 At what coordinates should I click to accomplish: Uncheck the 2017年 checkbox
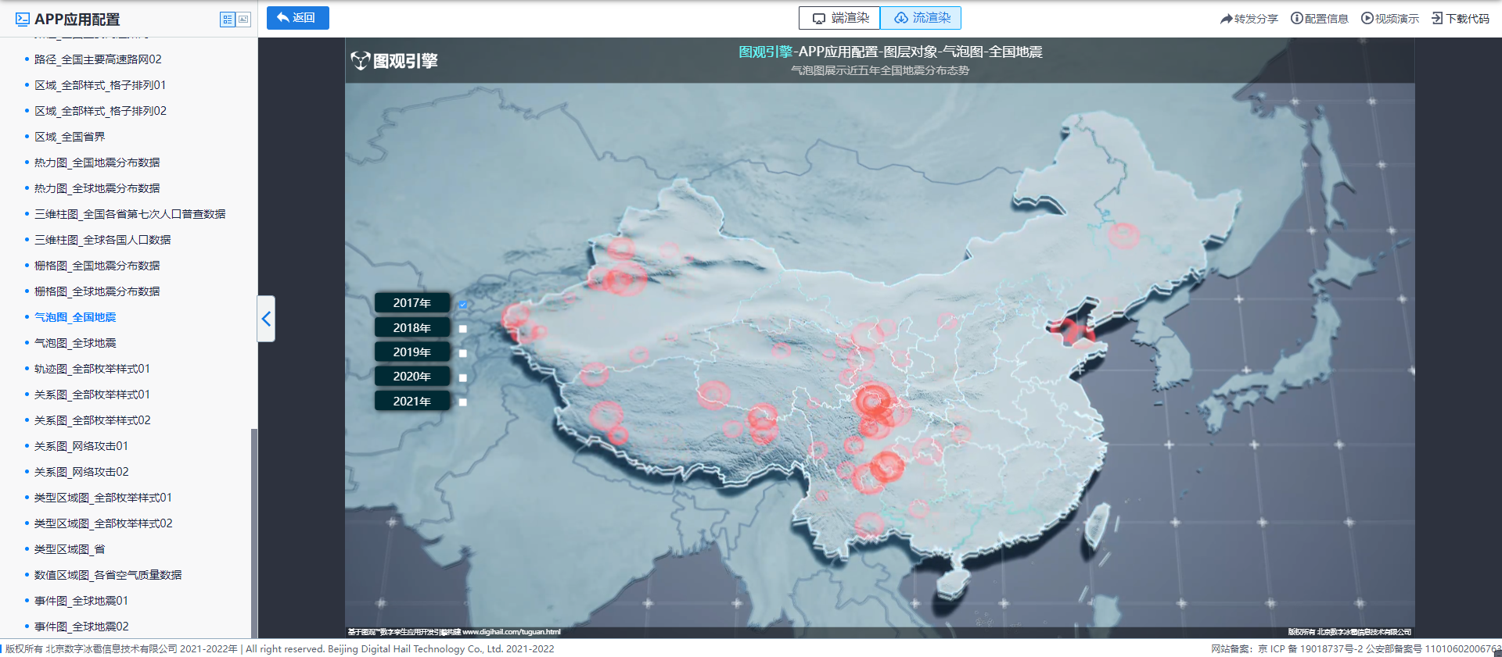[463, 305]
